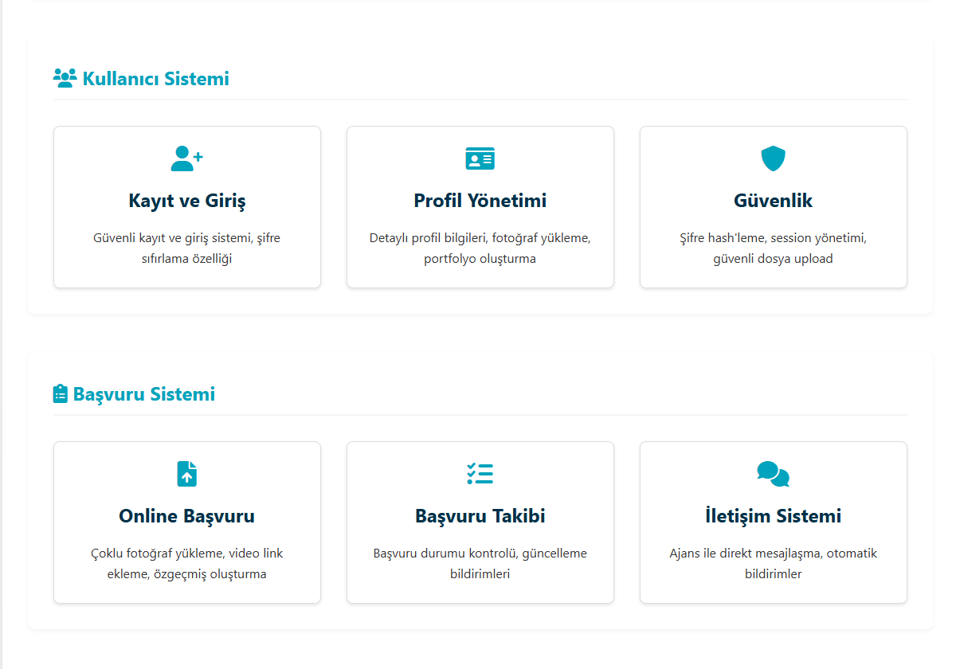Click the description under İletişim Sistemi
Screen dimensions: 956x669
773,563
